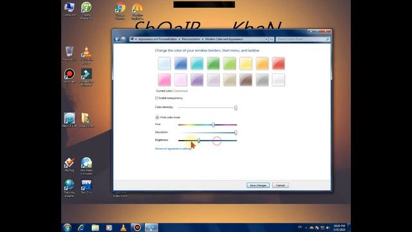Select the Sky pale blue swatch

pyautogui.click(x=165, y=63)
